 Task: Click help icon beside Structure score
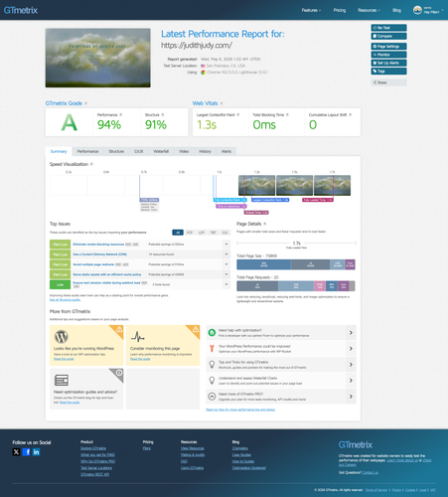(163, 115)
